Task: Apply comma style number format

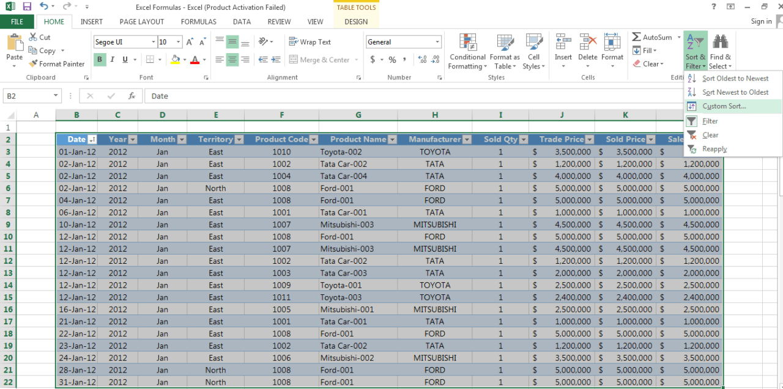Action: tap(405, 60)
